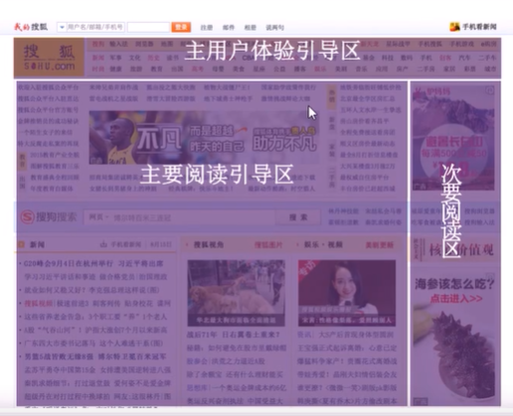The image size is (513, 416).
Task: Open 健康 channel in navigation bar
Action: 115,69
